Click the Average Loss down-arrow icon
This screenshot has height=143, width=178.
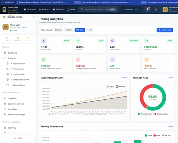(x=78, y=60)
